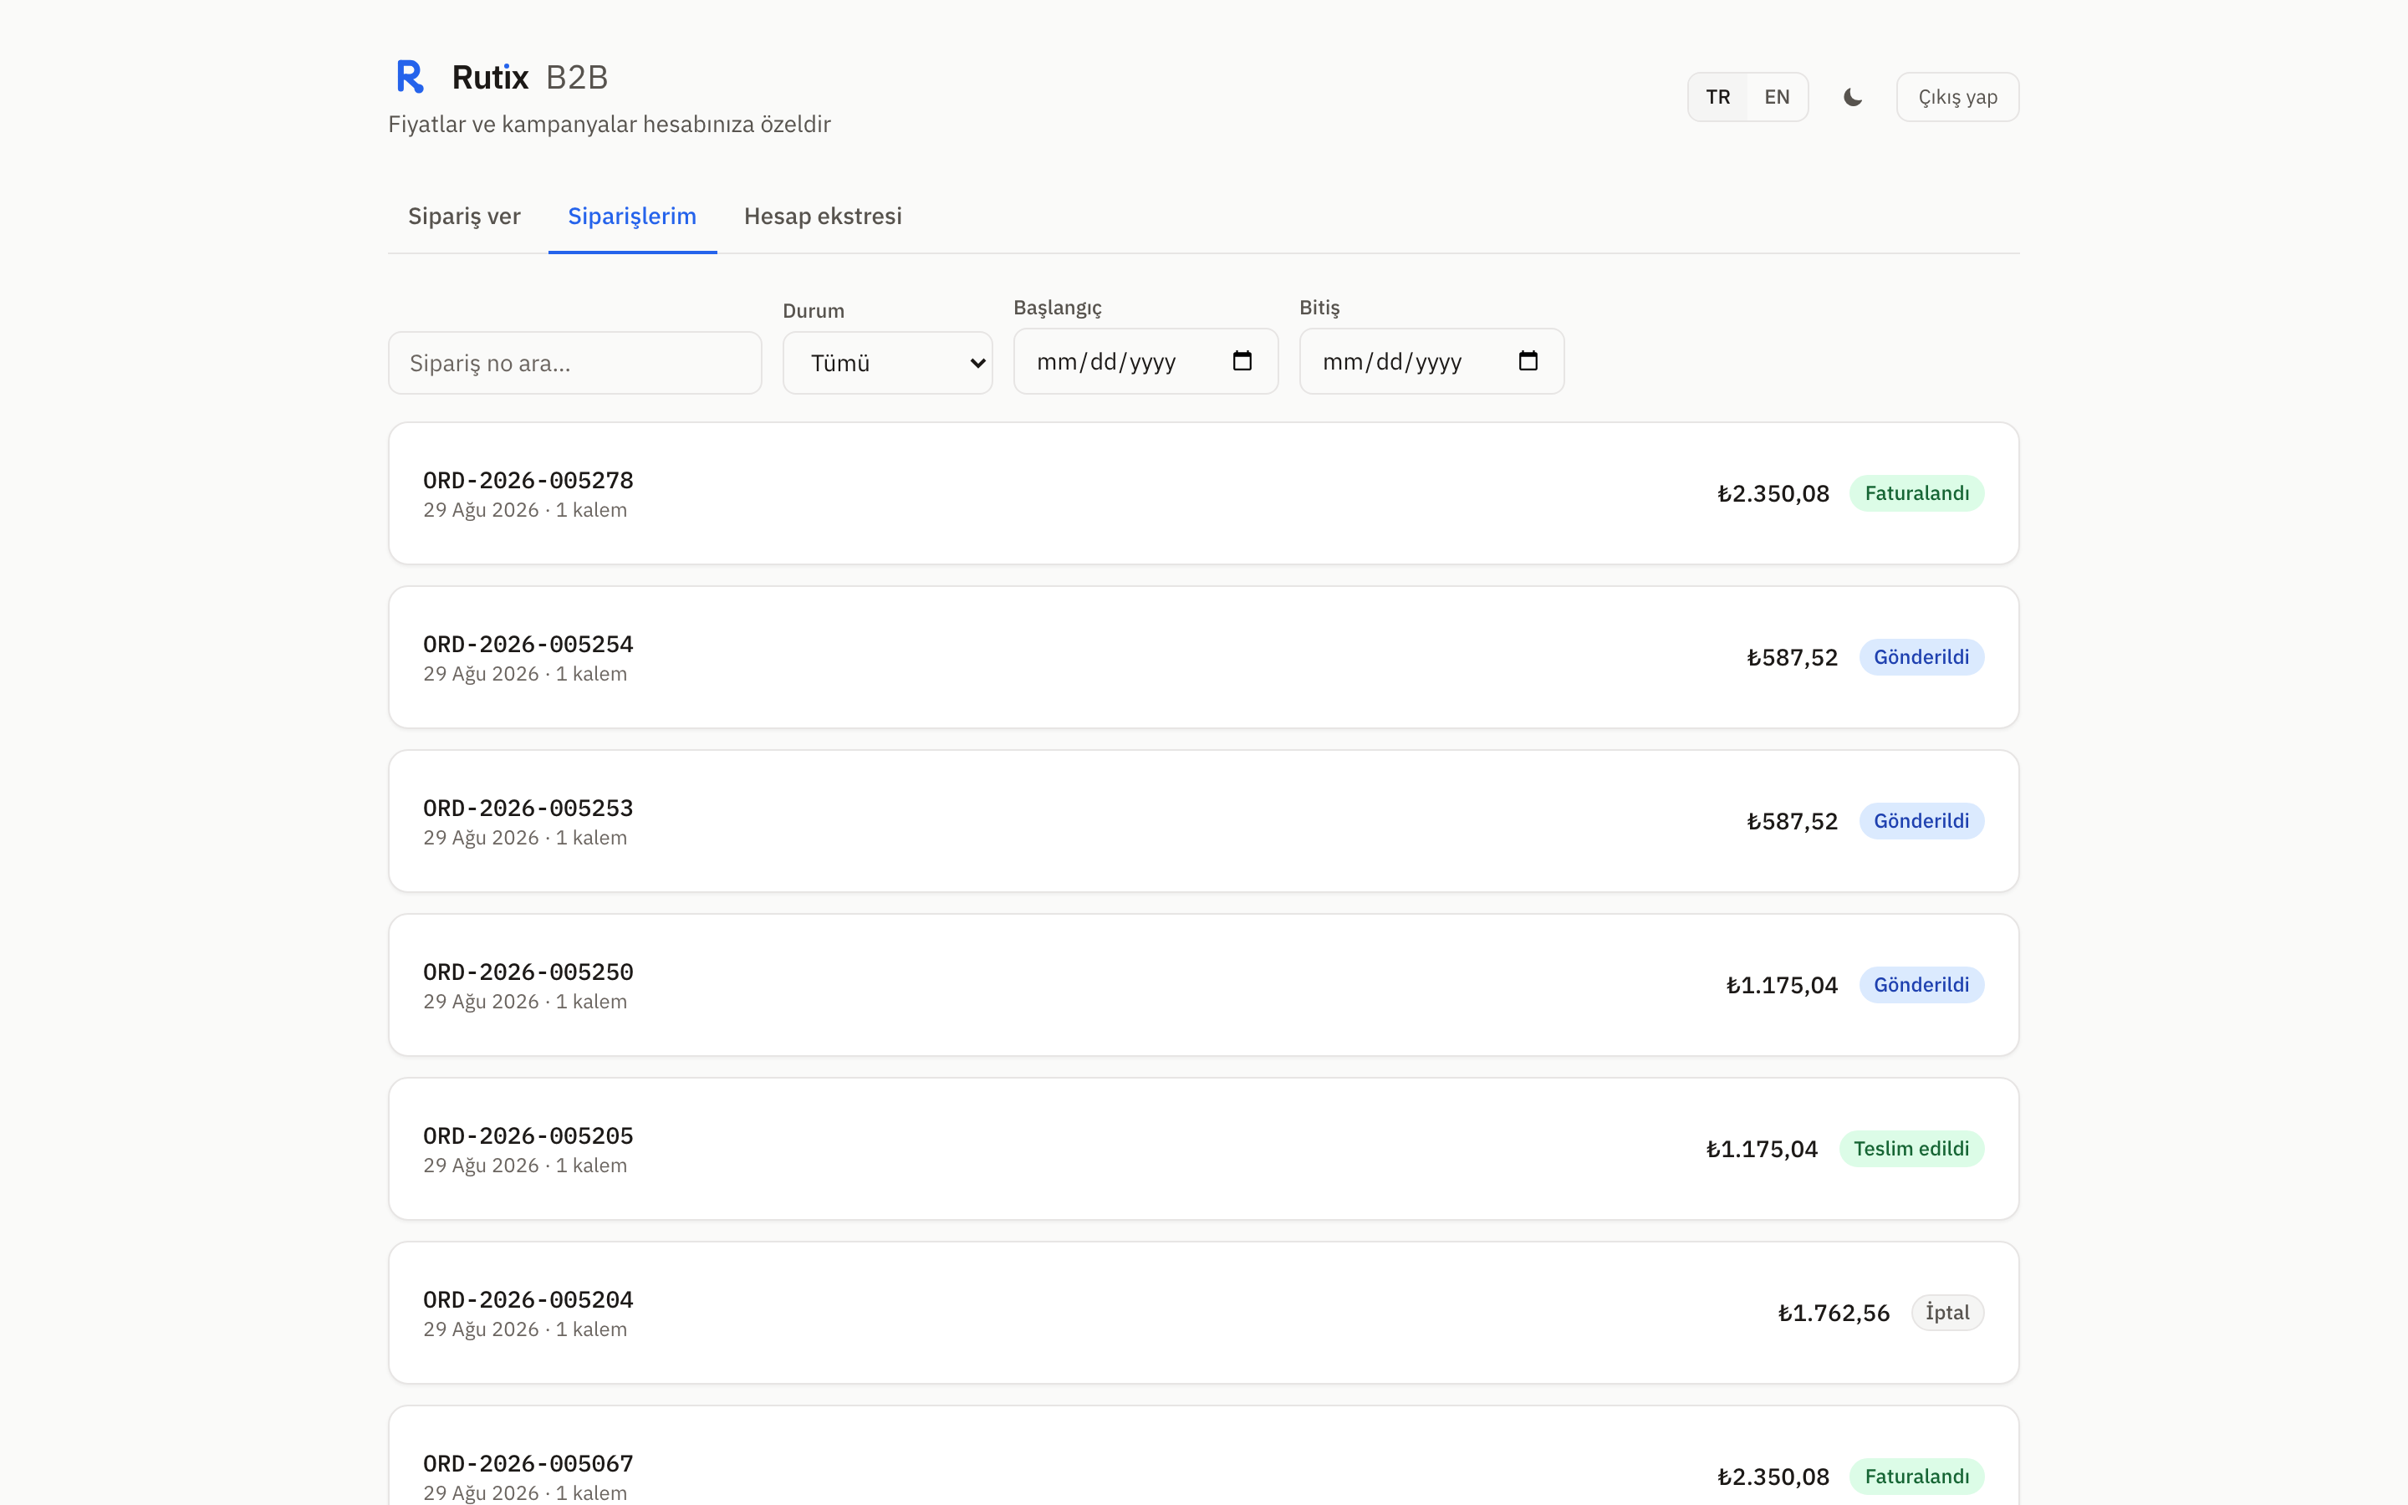Click ₺1.175,04 amount on order 005250

point(1781,986)
